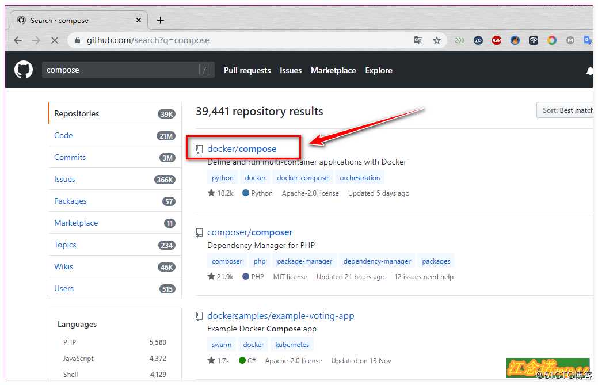Bookmark this page with the star icon

coord(437,40)
